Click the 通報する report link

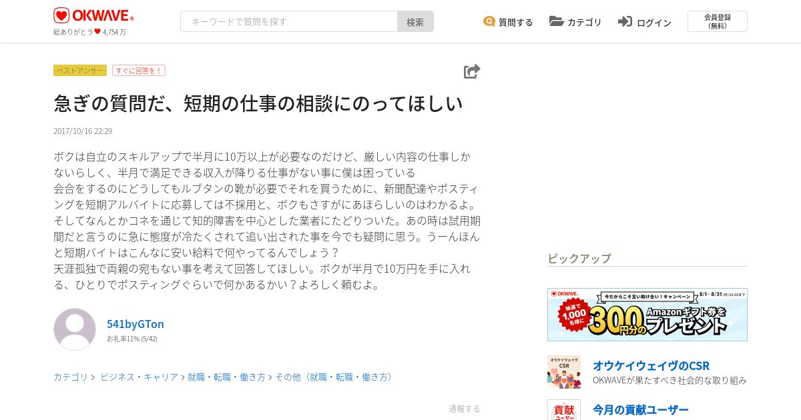[465, 409]
